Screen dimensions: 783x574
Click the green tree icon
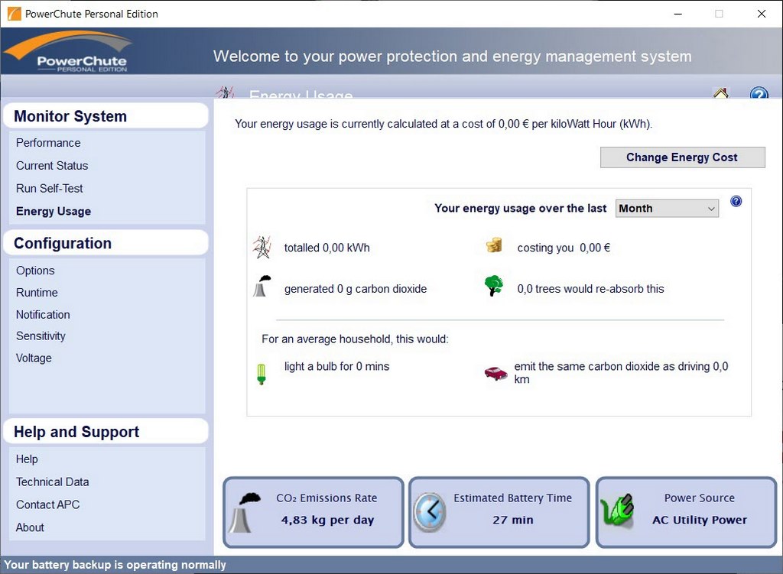coord(494,286)
